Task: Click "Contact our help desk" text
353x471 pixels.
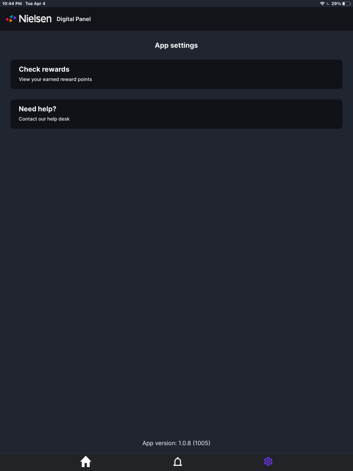Action: pyautogui.click(x=44, y=119)
